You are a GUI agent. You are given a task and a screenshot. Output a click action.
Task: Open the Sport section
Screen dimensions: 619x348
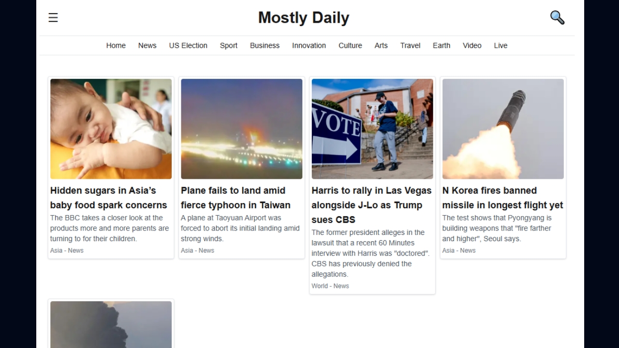coord(229,45)
